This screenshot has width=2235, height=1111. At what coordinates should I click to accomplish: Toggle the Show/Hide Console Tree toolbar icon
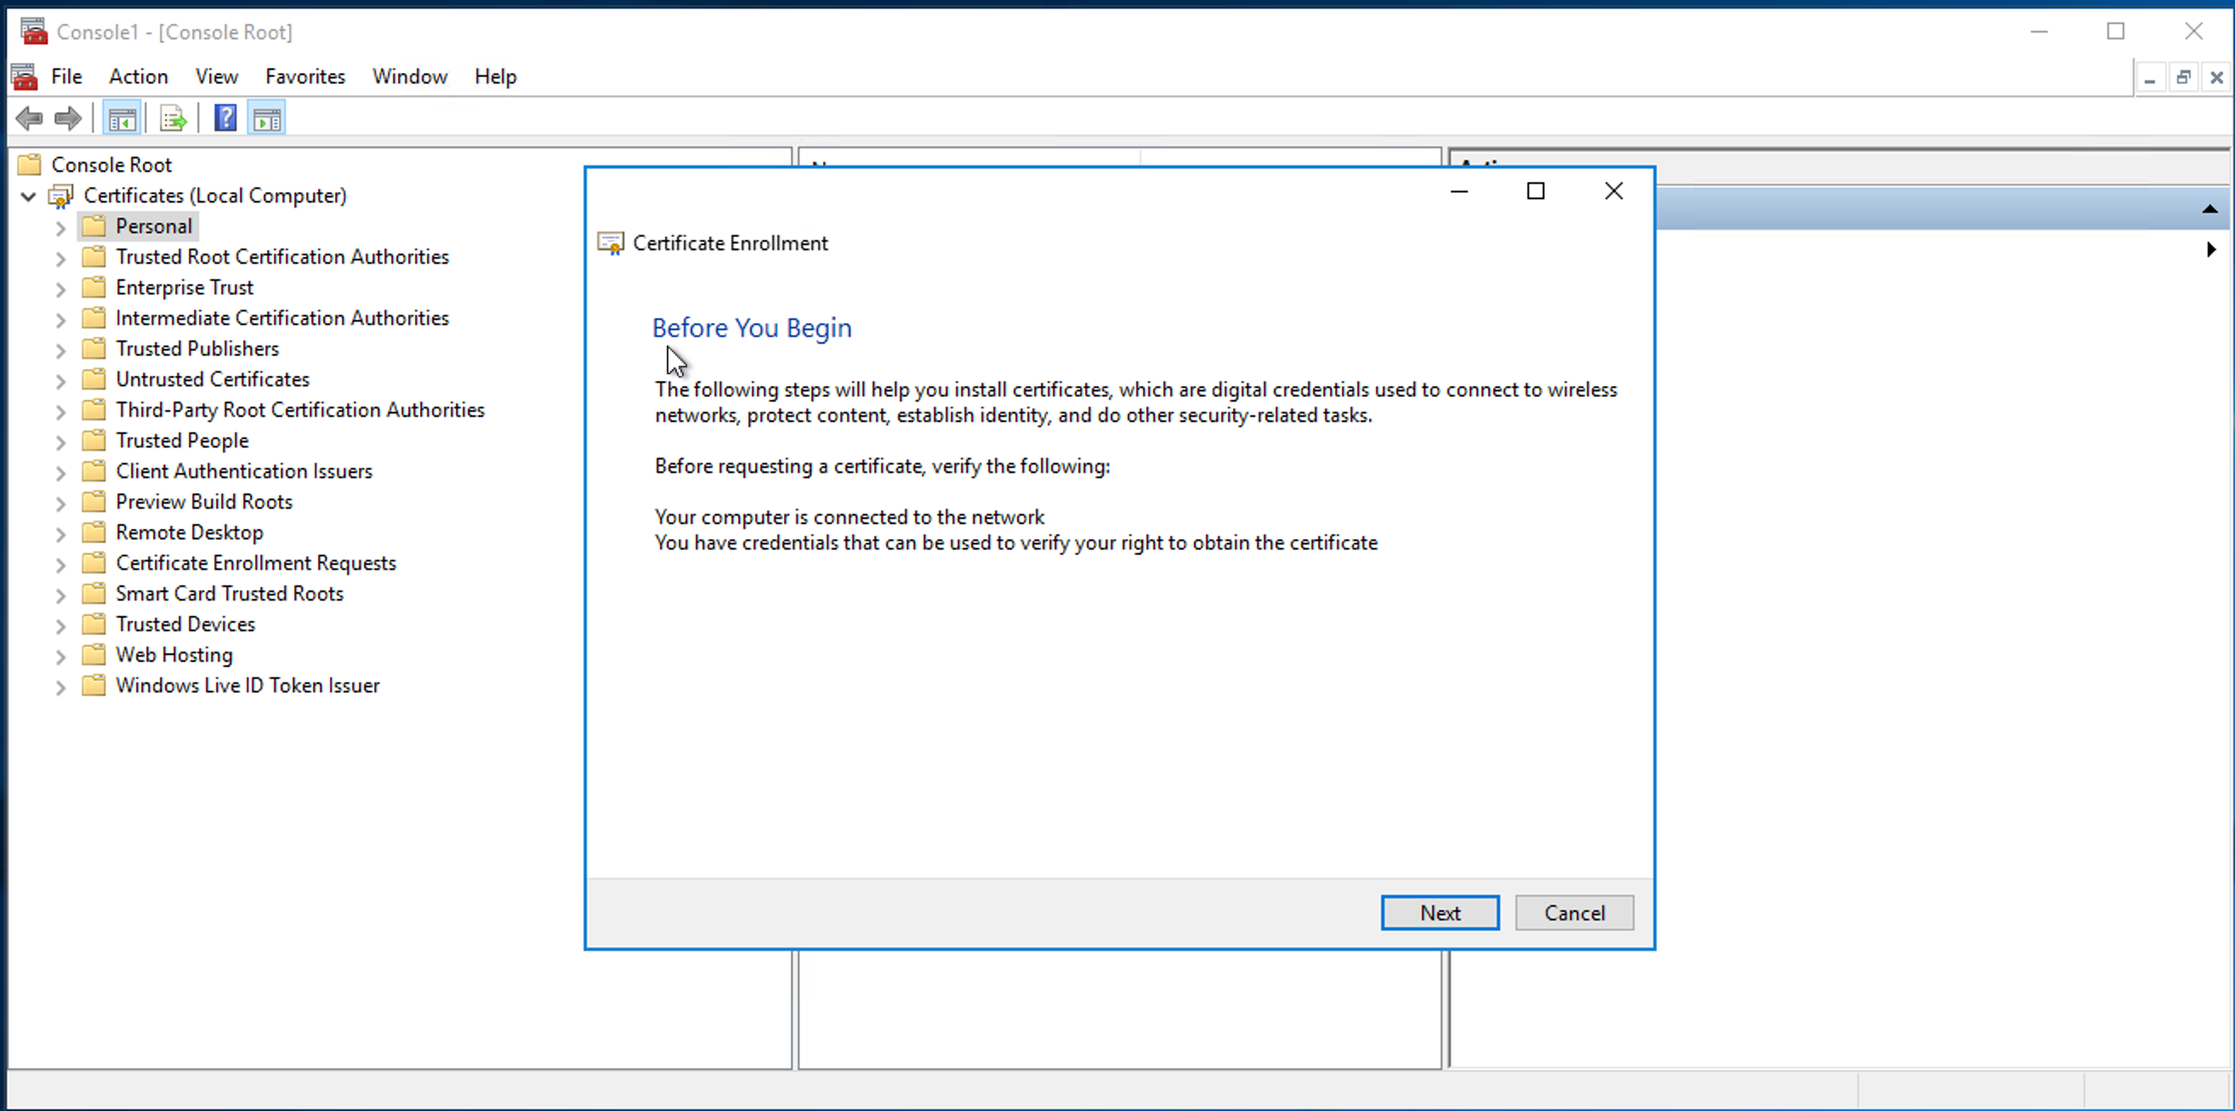click(x=122, y=119)
